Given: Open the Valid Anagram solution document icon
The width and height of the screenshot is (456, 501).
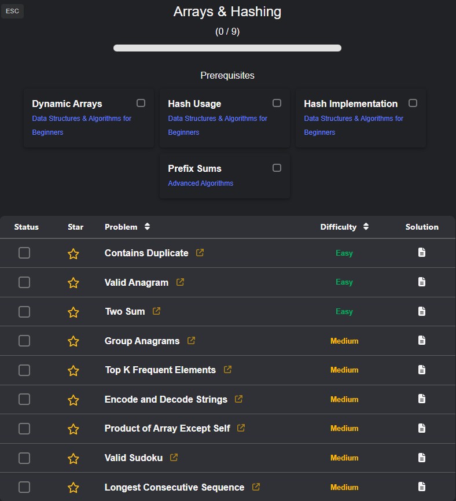Looking at the screenshot, I should (x=422, y=282).
